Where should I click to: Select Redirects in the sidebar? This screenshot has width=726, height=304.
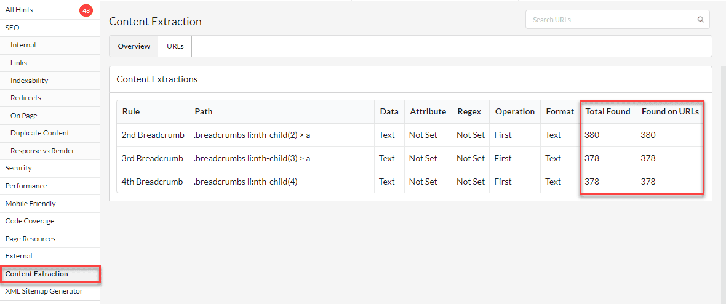25,98
